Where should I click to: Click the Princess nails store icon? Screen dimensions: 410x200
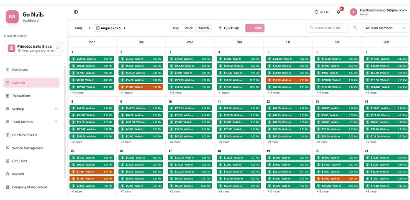pyautogui.click(x=11, y=48)
